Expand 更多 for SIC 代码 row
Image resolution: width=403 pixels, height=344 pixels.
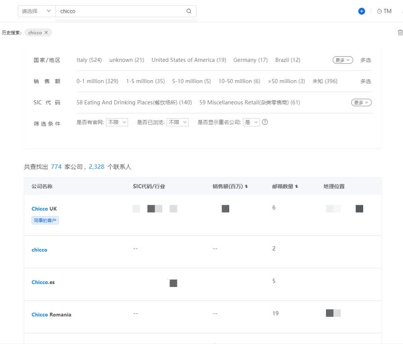(x=361, y=103)
